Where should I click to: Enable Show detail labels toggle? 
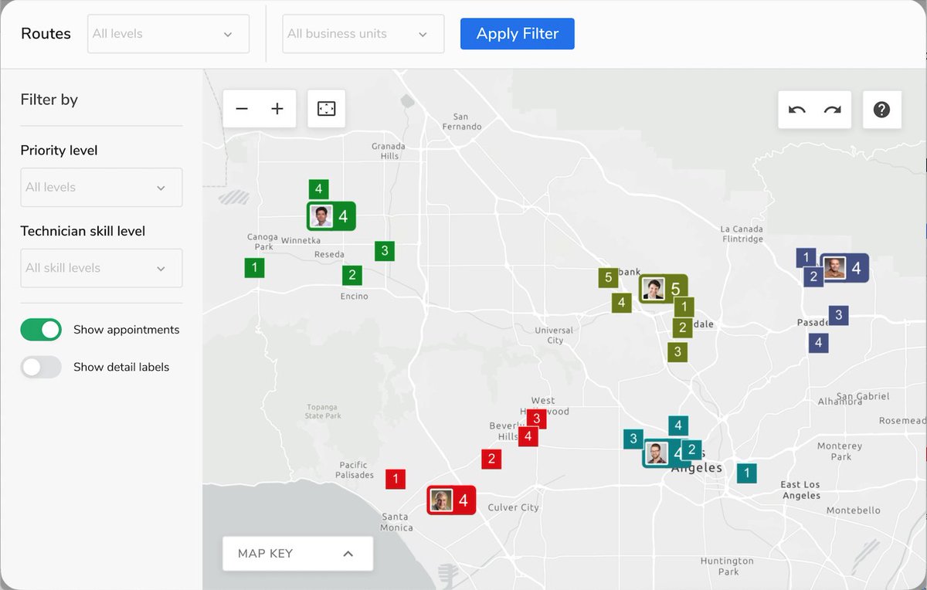(x=41, y=367)
